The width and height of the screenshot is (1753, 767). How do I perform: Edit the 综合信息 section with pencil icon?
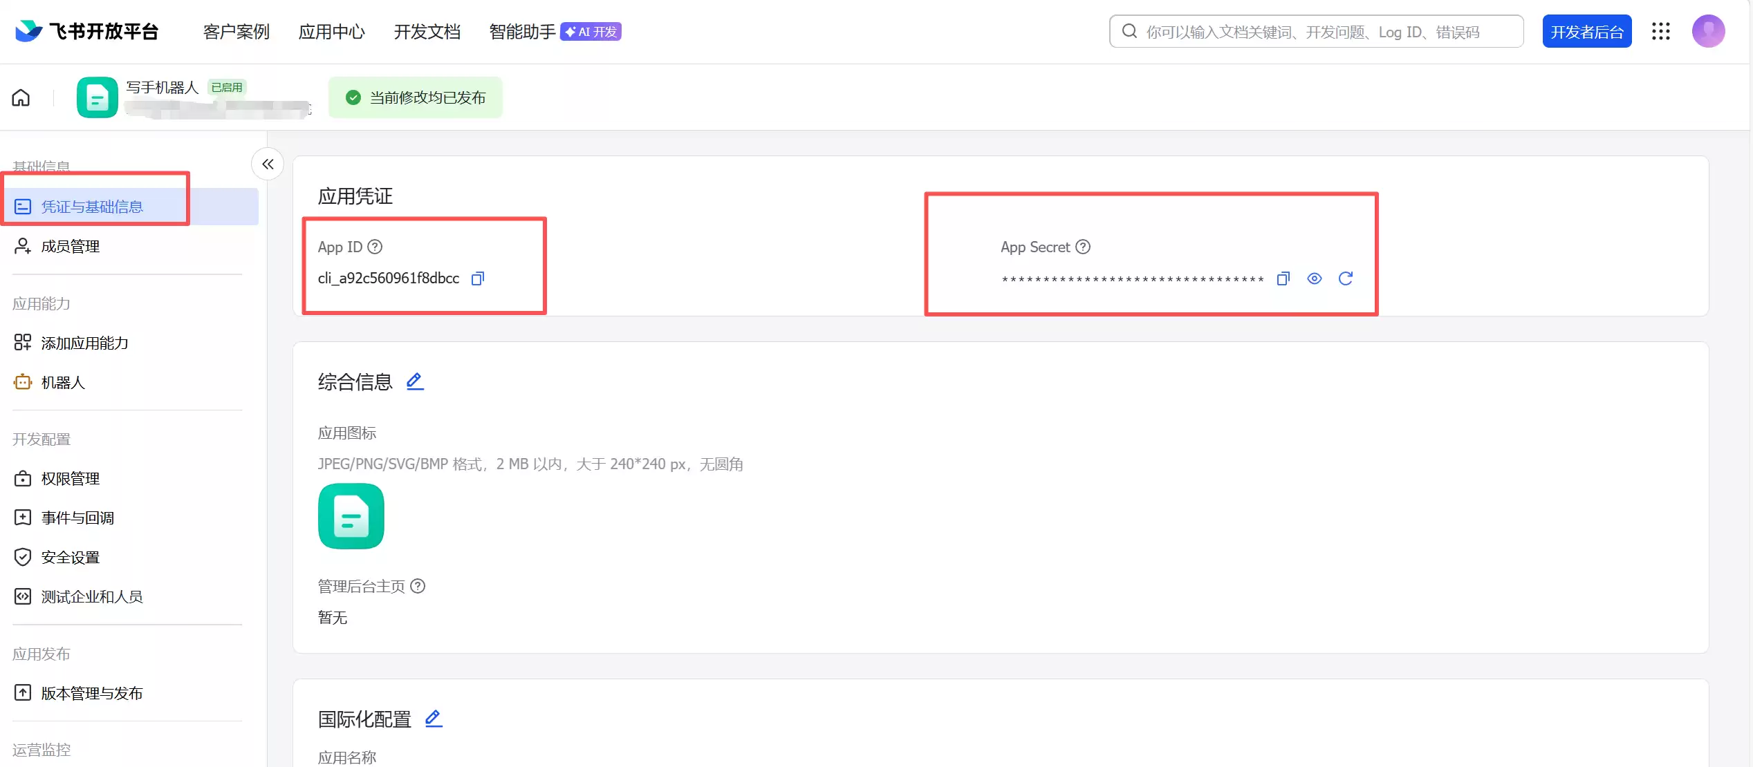click(x=415, y=381)
